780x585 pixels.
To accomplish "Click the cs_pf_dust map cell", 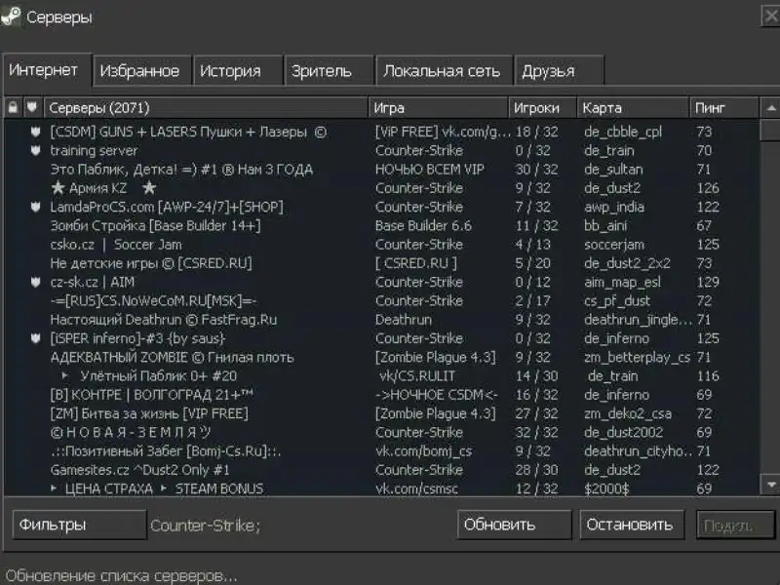I will click(617, 301).
